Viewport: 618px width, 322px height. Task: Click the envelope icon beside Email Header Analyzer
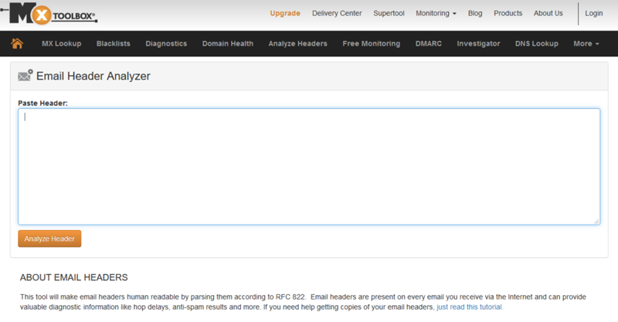[25, 76]
